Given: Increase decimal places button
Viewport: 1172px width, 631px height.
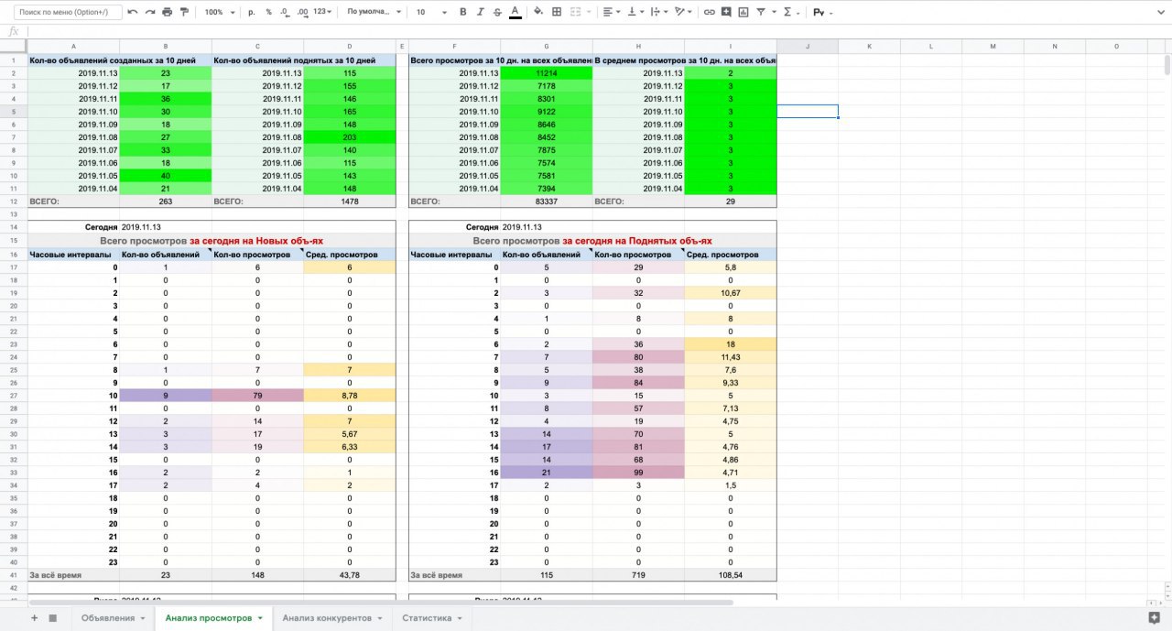Looking at the screenshot, I should point(302,13).
